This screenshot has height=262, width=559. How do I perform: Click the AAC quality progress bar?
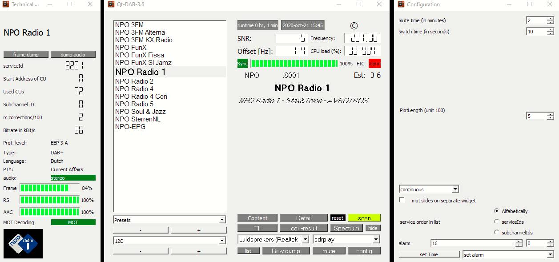point(49,212)
